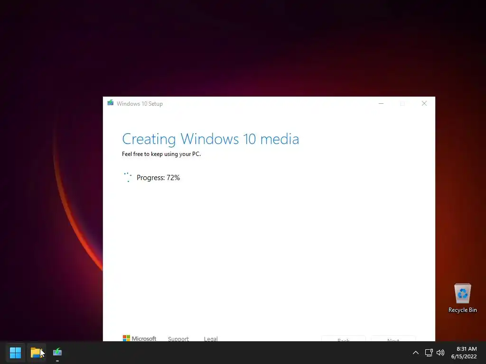Click the Progress: 72% text
Viewport: 486px width, 364px height.
pyautogui.click(x=158, y=178)
